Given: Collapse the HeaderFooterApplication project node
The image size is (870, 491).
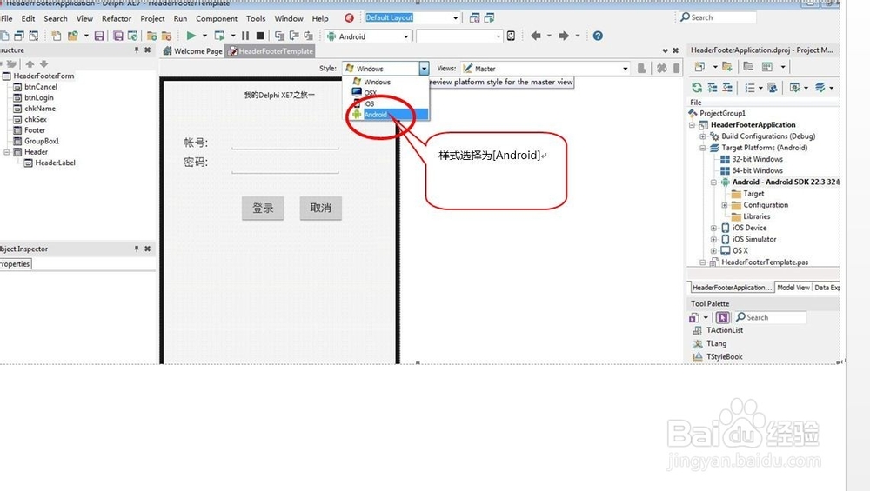Looking at the screenshot, I should tap(692, 125).
